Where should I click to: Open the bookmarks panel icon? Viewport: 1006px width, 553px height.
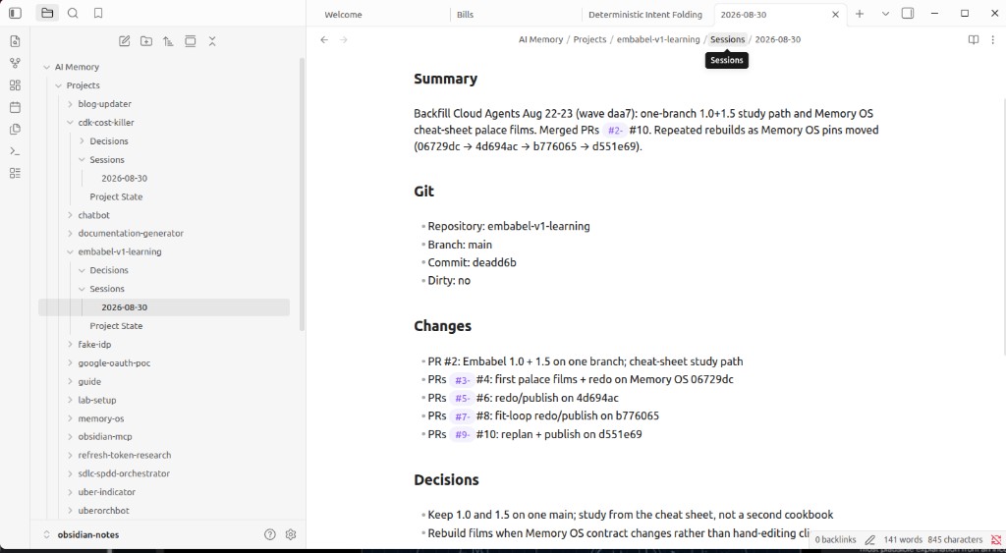(98, 13)
